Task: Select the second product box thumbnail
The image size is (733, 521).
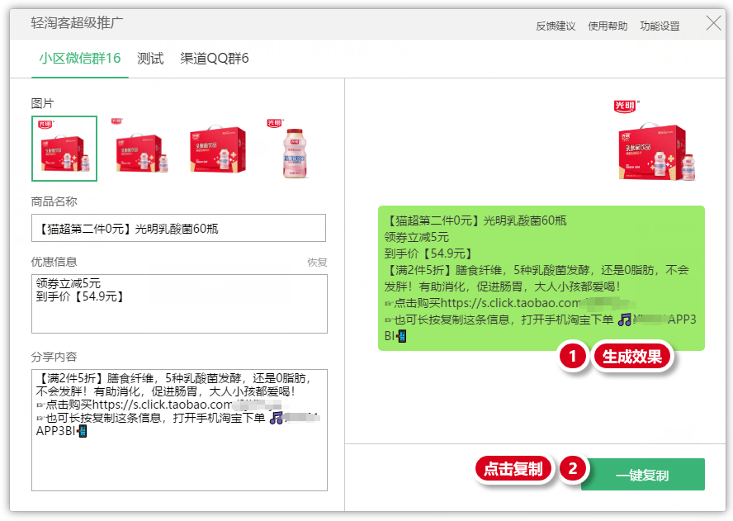Action: (140, 146)
